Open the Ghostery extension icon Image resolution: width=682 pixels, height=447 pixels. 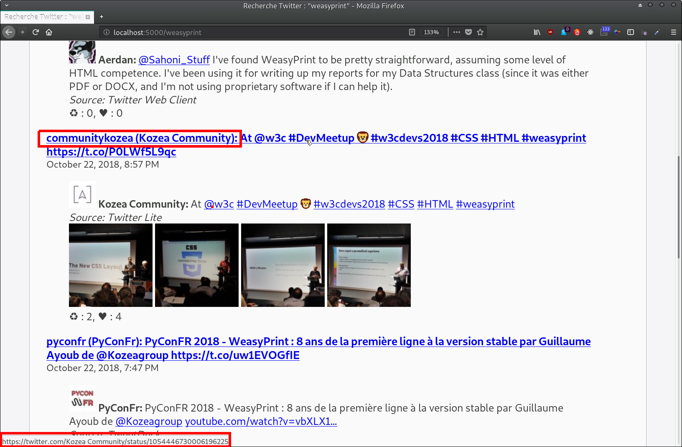pyautogui.click(x=565, y=31)
